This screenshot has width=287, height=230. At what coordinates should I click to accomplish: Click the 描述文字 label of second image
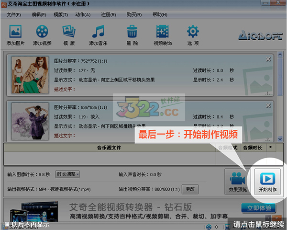click(x=65, y=136)
